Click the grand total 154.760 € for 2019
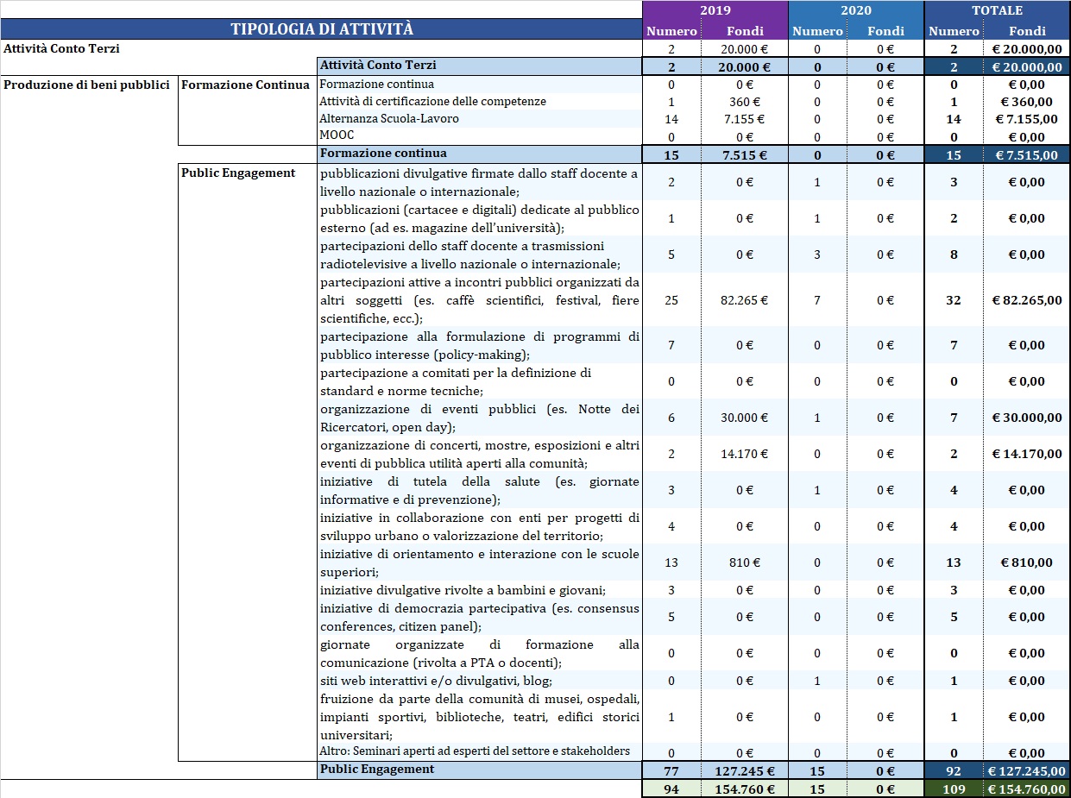This screenshot has height=798, width=1071. pyautogui.click(x=745, y=789)
